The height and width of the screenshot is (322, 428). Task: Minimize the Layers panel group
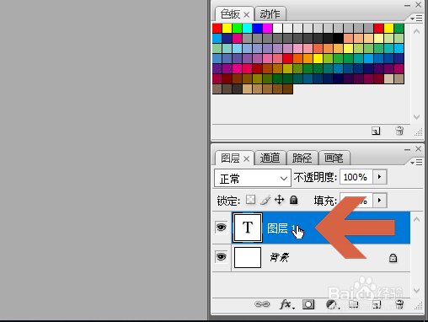(x=407, y=149)
